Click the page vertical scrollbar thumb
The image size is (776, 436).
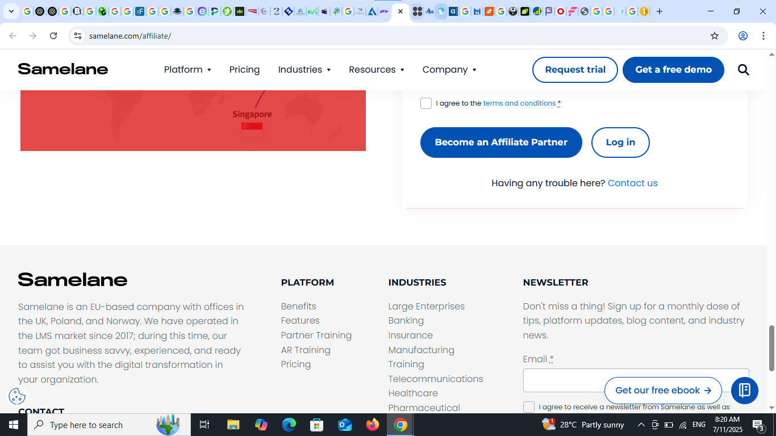[x=771, y=349]
